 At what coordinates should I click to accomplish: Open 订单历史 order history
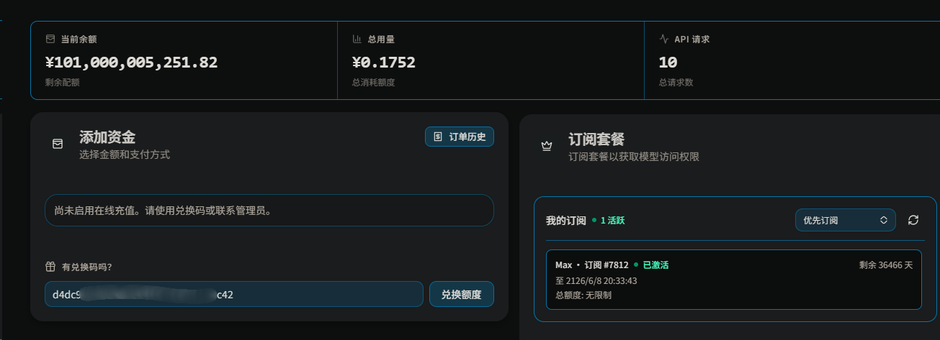[x=460, y=137]
